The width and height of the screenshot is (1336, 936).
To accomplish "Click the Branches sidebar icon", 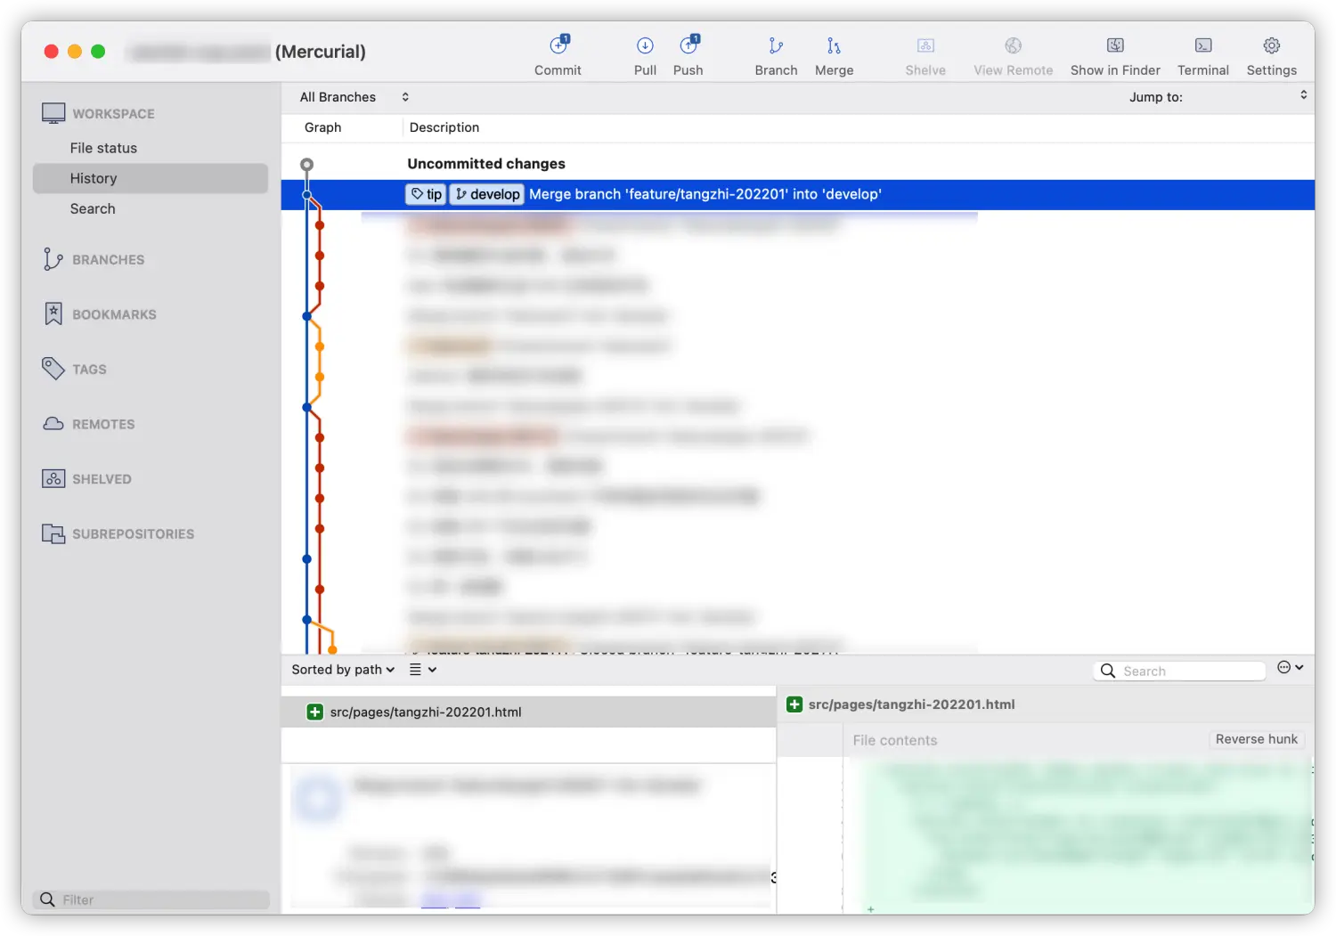I will pos(53,259).
